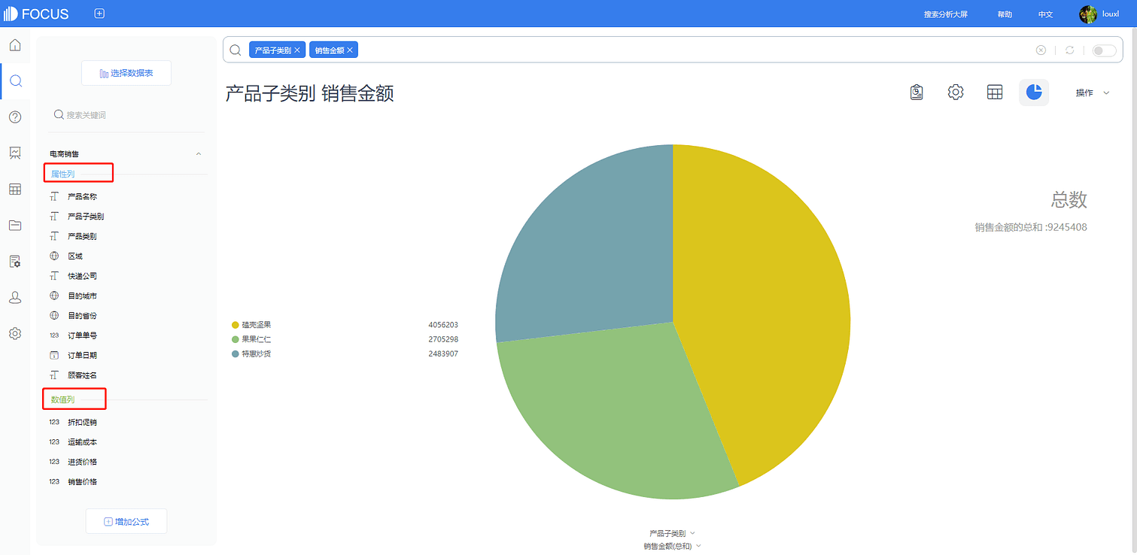The image size is (1137, 555).
Task: Click the new tab plus icon beside FOCUS logo
Action: click(99, 14)
